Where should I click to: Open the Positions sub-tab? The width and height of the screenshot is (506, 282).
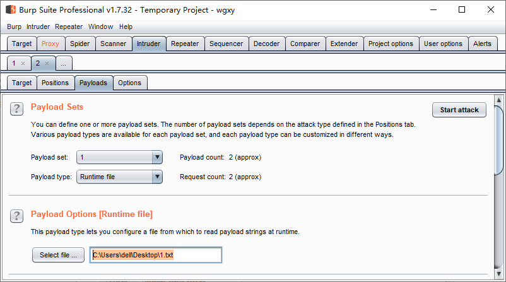(x=55, y=83)
